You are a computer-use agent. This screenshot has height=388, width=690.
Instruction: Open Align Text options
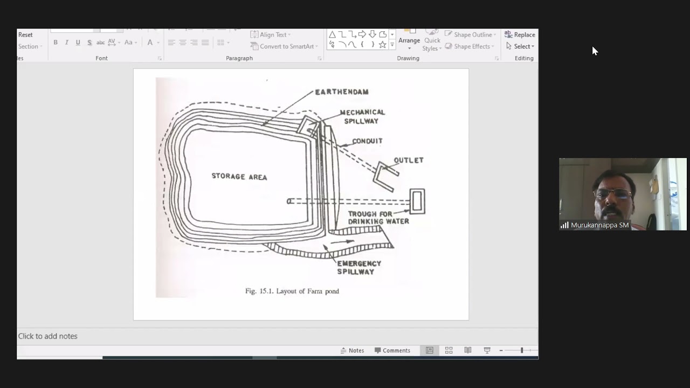click(x=271, y=34)
